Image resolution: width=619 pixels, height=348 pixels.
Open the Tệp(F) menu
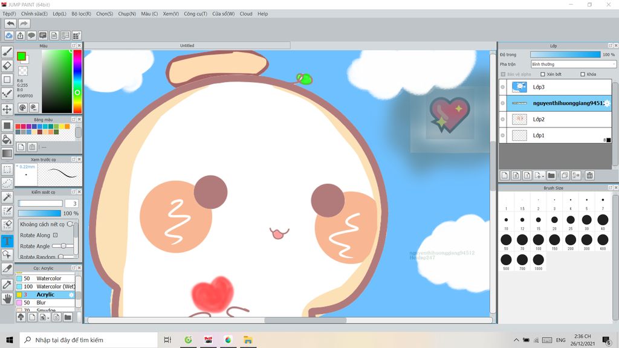click(9, 14)
